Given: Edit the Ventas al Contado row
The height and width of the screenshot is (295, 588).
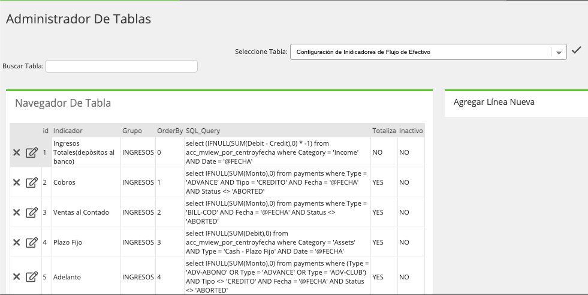Looking at the screenshot, I should point(32,212).
